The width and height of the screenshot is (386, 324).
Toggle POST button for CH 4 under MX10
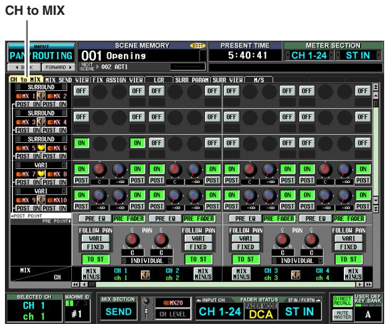click(x=363, y=207)
